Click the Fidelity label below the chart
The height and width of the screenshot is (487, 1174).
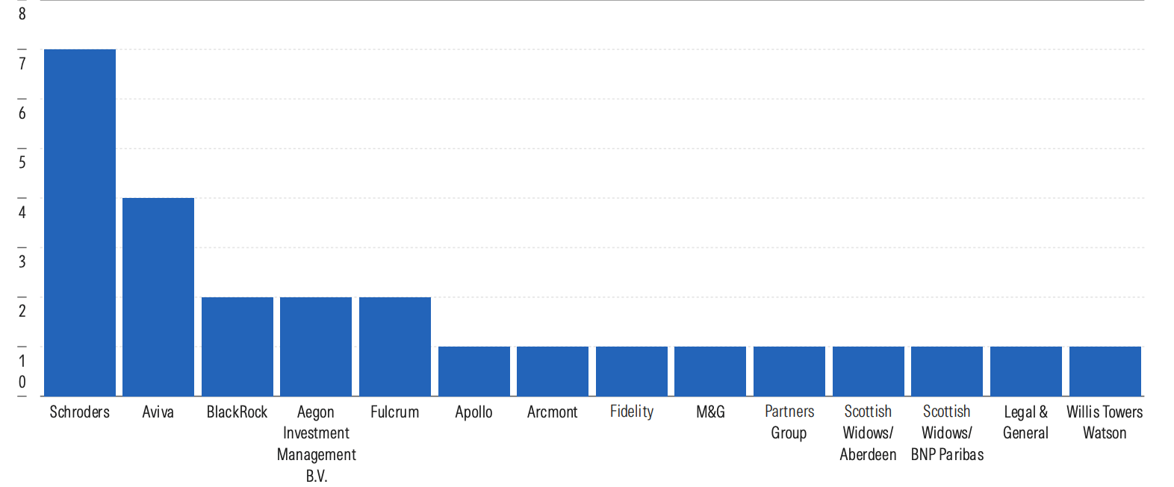pos(632,412)
